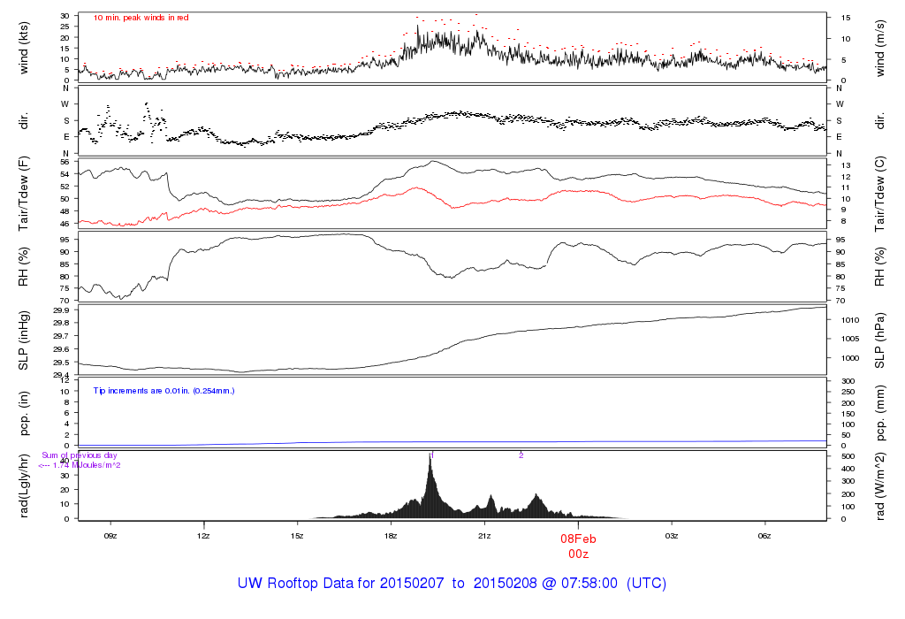Click the "56" tick on Tair/Tdew F axis
Viewport: 905px width, 619px height.
click(65, 162)
